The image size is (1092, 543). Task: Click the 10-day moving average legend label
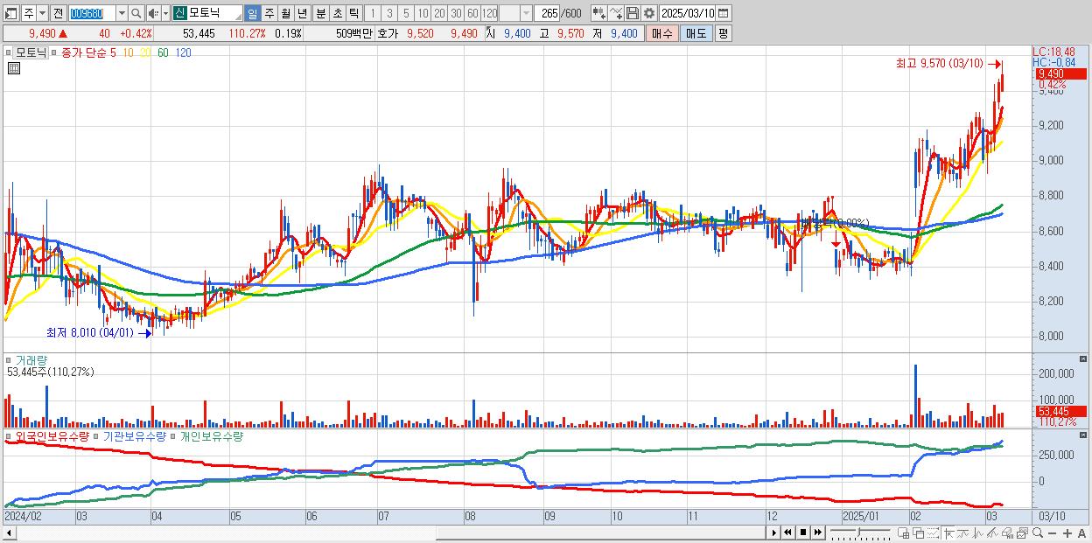(x=128, y=52)
